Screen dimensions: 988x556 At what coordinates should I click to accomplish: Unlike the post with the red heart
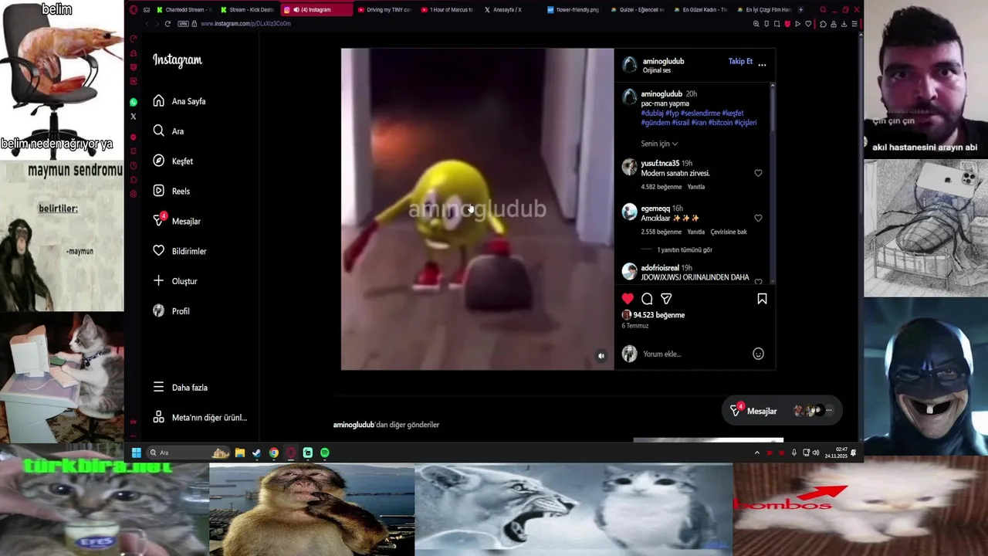point(628,299)
